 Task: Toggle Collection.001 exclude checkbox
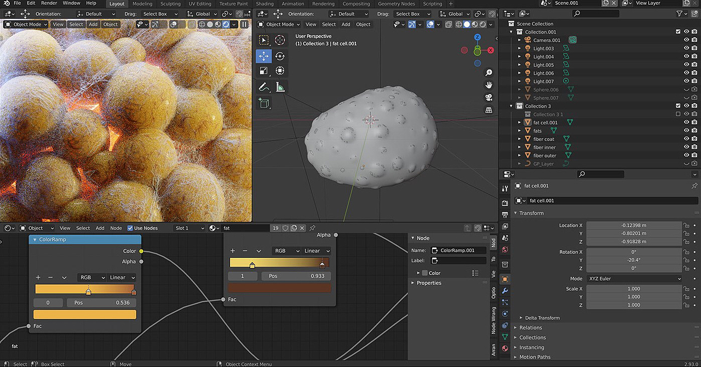coord(678,32)
